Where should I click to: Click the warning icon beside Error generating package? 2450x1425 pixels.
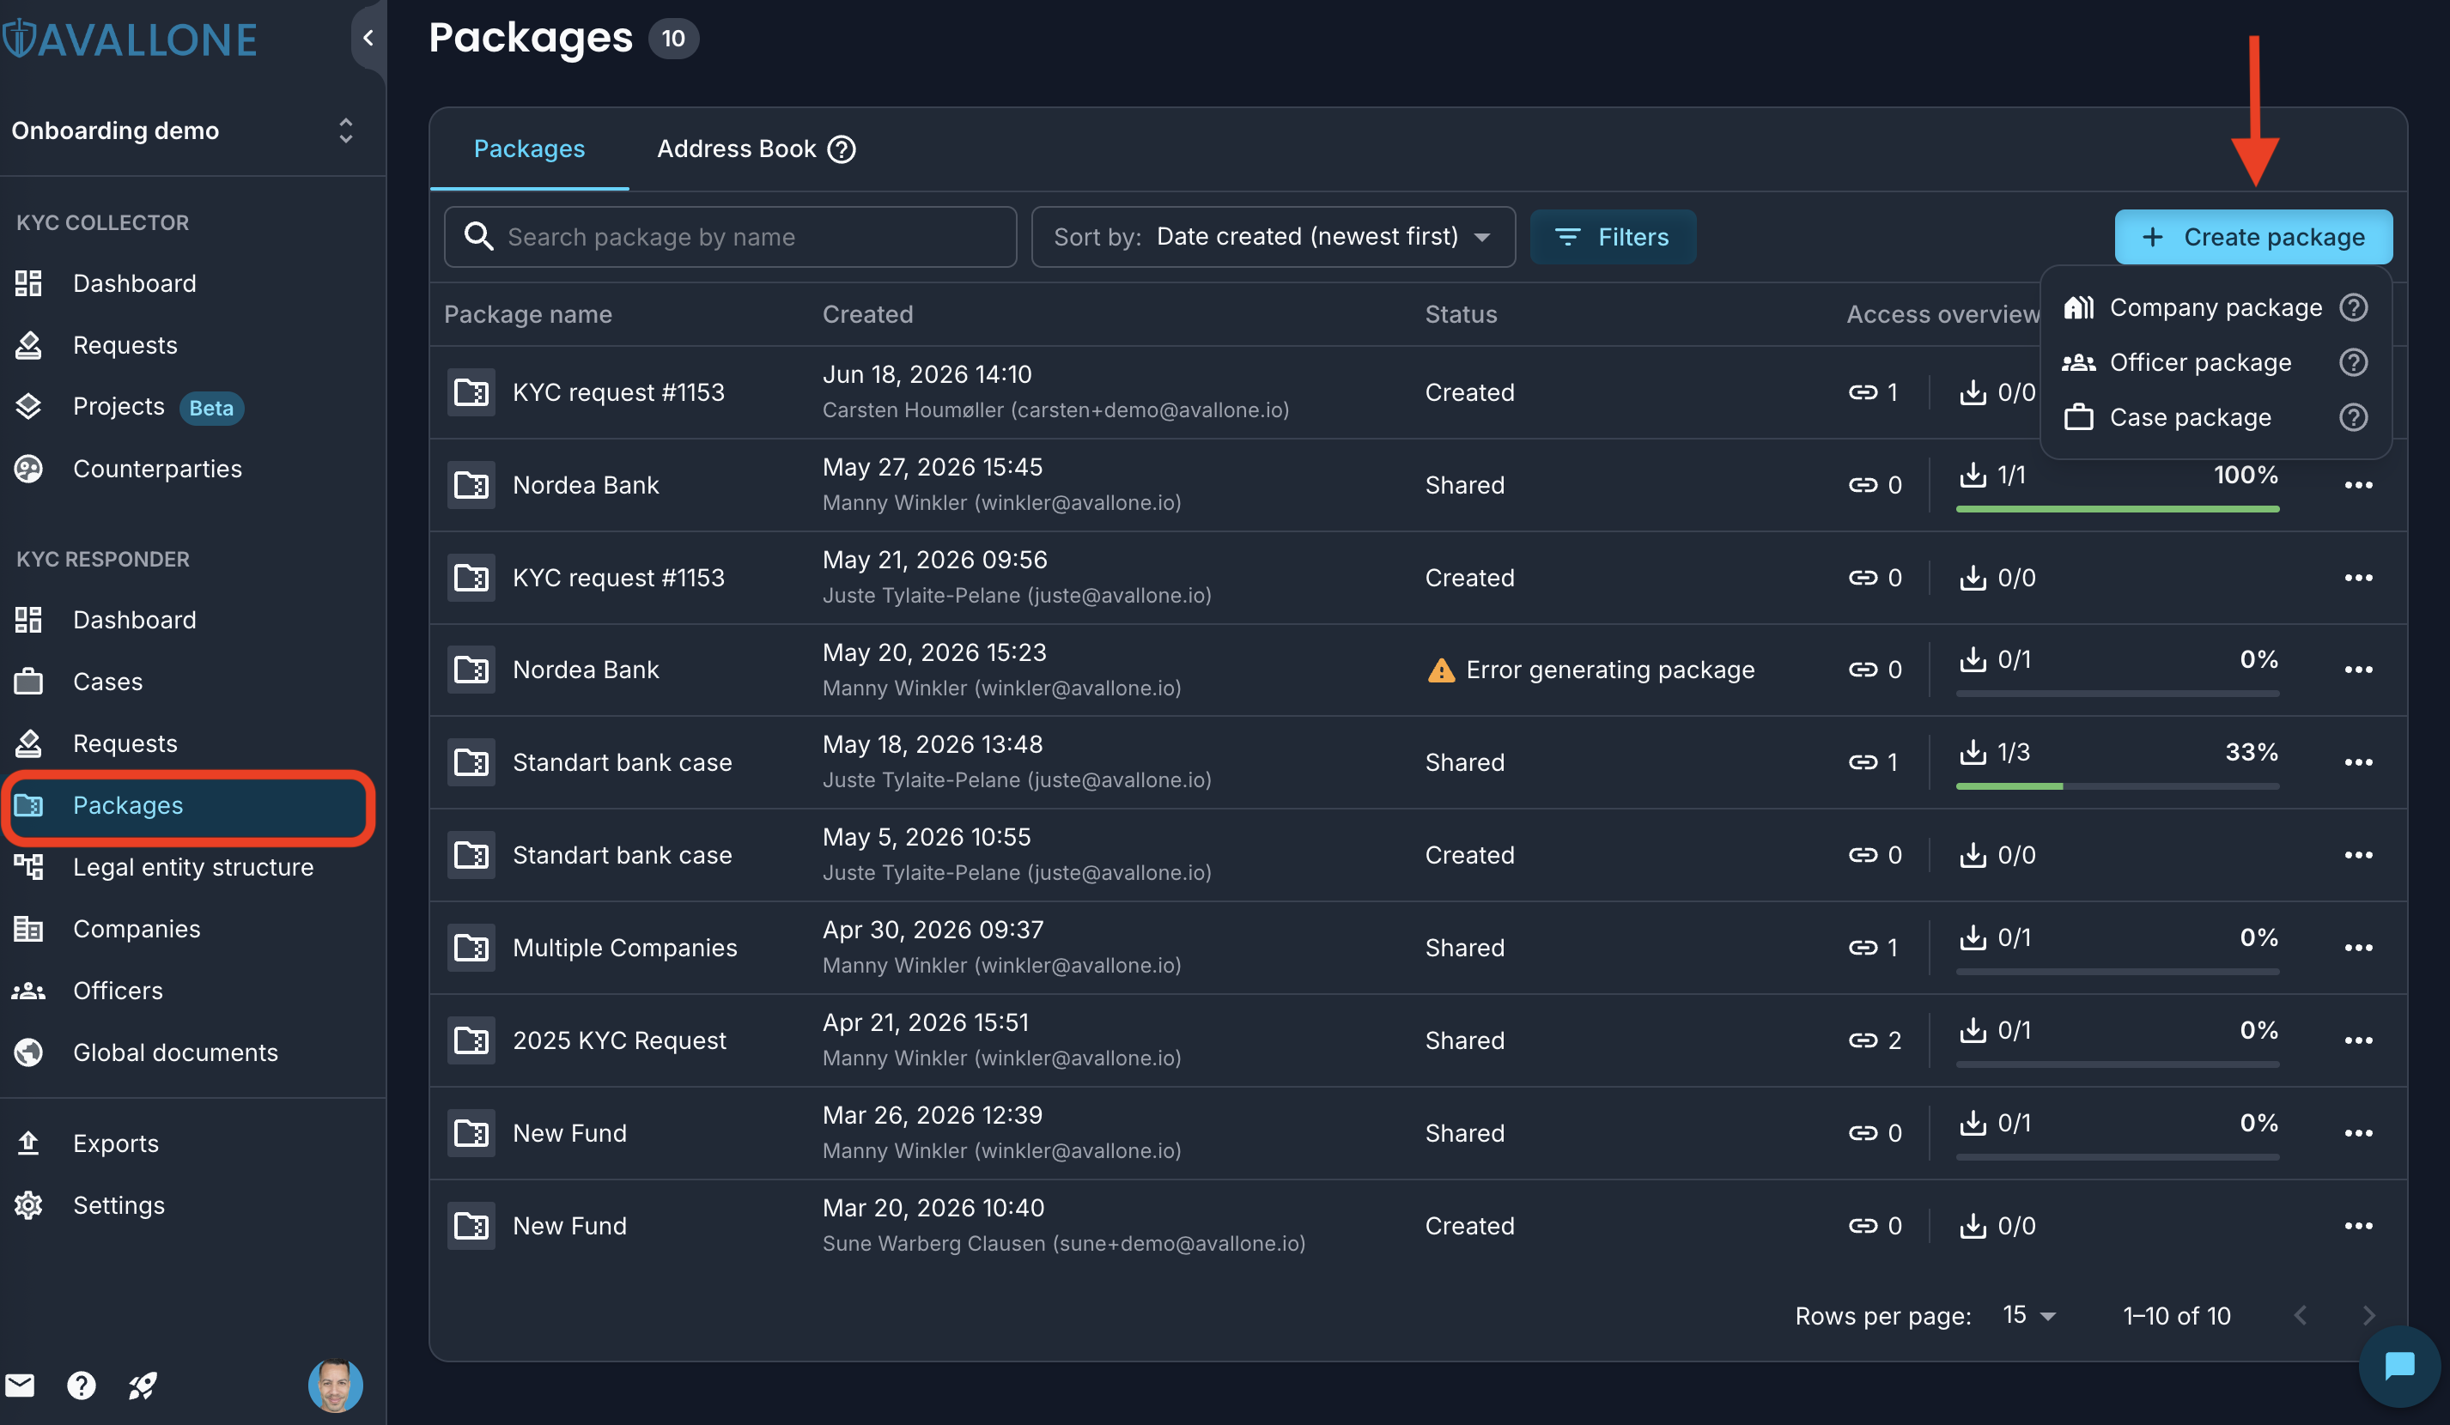click(x=1441, y=670)
